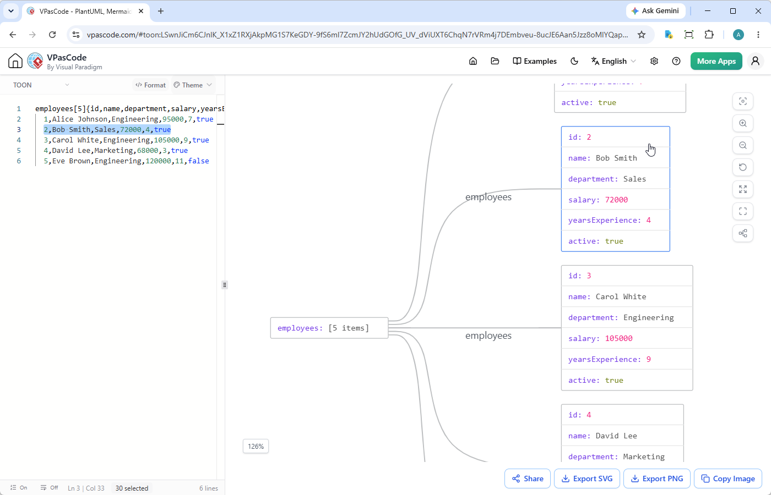Image resolution: width=771 pixels, height=495 pixels.
Task: Click code line with Eve Brown
Action: pyautogui.click(x=126, y=161)
